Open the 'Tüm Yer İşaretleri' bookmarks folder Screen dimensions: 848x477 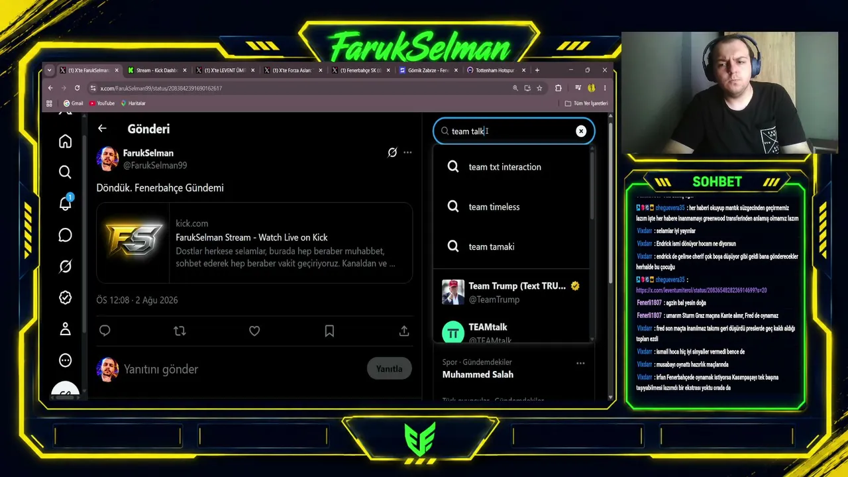[586, 103]
